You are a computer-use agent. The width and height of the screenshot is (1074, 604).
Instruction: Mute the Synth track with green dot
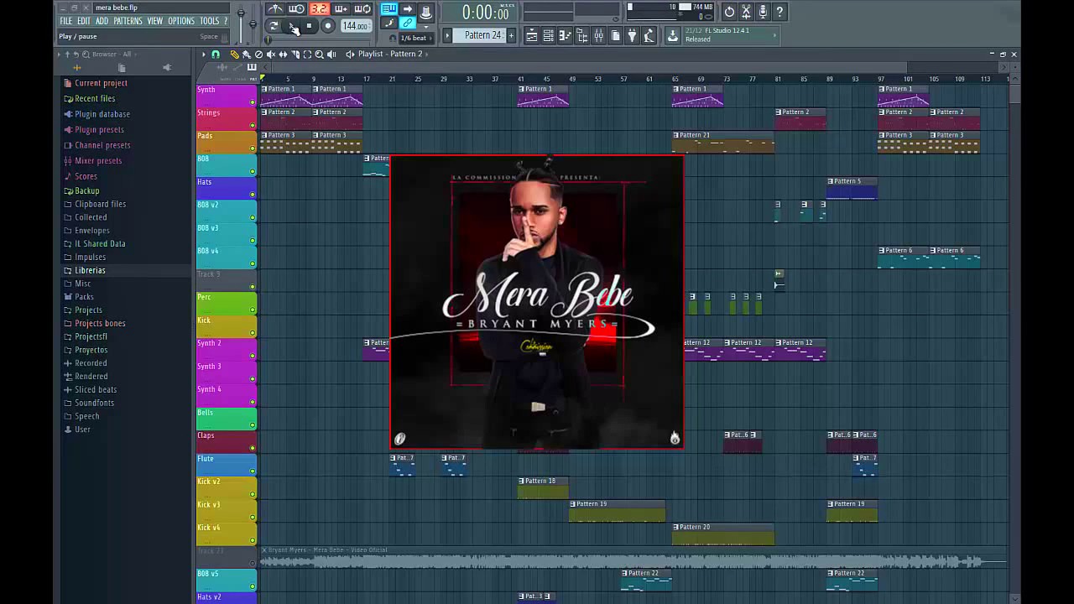click(x=253, y=102)
